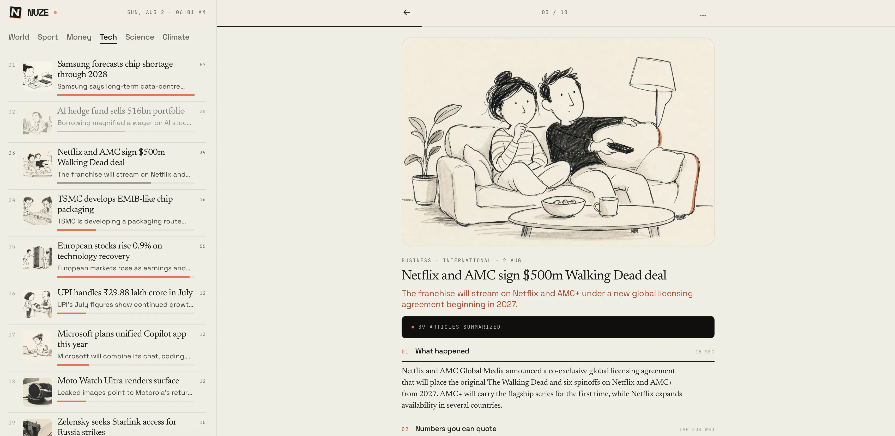Screen dimensions: 895x436
Task: Click the couch illustration hero image
Action: coord(558,142)
